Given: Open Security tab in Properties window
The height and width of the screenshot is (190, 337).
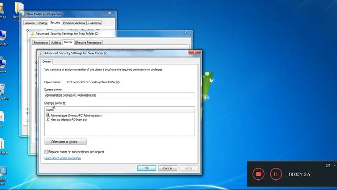Looking at the screenshot, I should 55,22.
